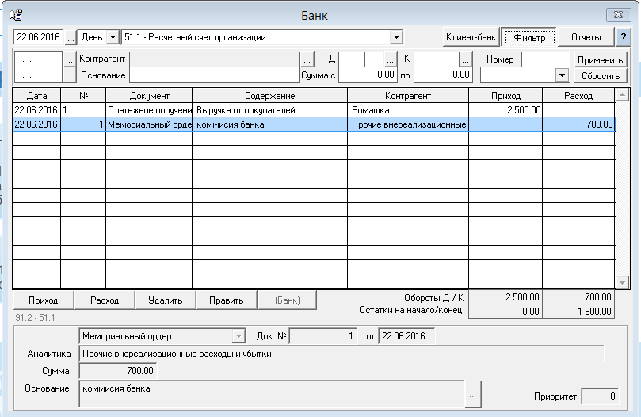Open Основание ellipsis button in details
Image resolution: width=641 pixels, height=417 pixels.
coord(473,395)
